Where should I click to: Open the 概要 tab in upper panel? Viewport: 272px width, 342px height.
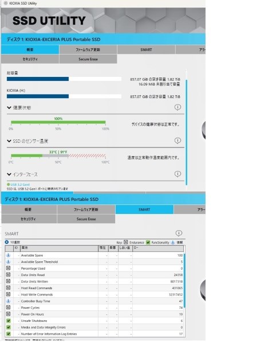pyautogui.click(x=30, y=49)
